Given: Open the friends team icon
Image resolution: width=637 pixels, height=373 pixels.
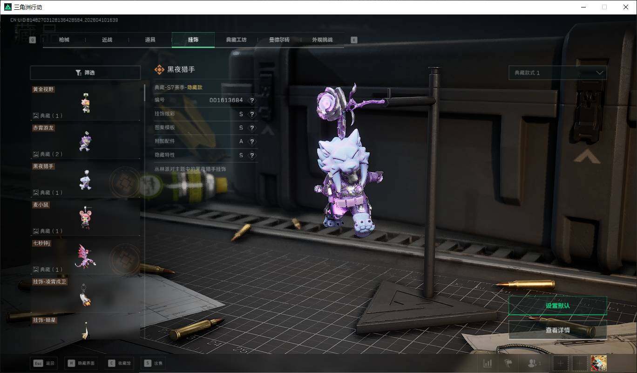Looking at the screenshot, I should 534,363.
